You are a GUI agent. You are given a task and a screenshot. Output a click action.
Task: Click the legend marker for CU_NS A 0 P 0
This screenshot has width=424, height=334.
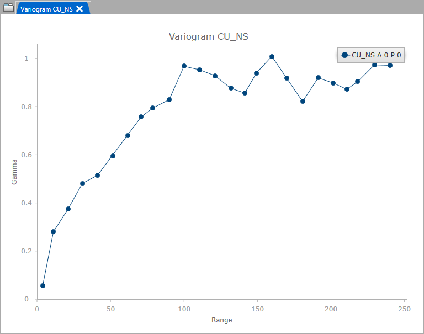tap(345, 55)
